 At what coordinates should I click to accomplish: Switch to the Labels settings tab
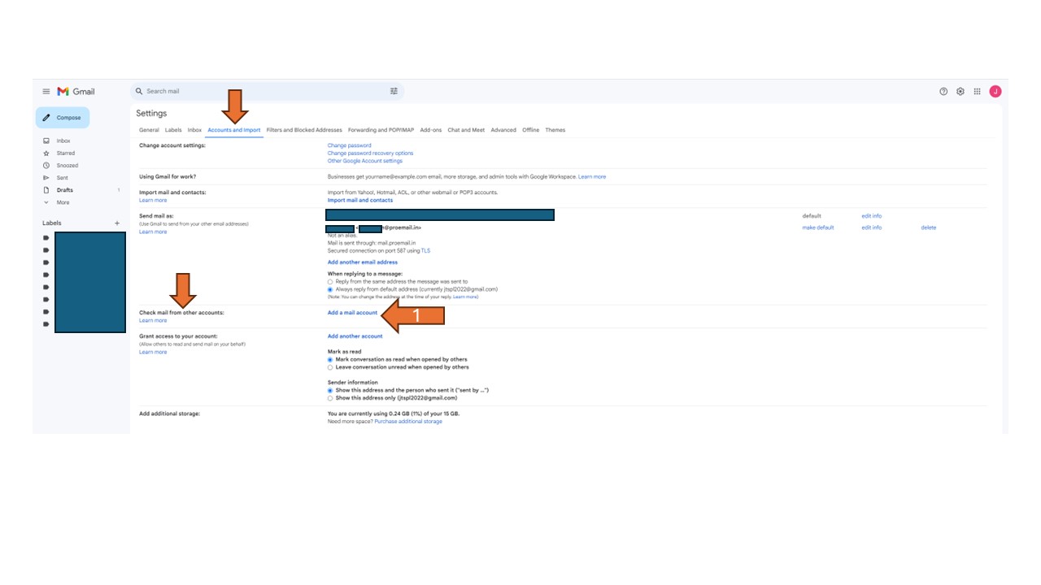pos(173,130)
